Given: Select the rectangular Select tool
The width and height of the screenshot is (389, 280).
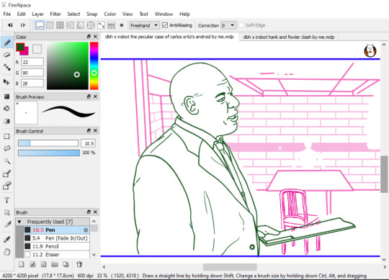Looking at the screenshot, I should pos(7,137).
